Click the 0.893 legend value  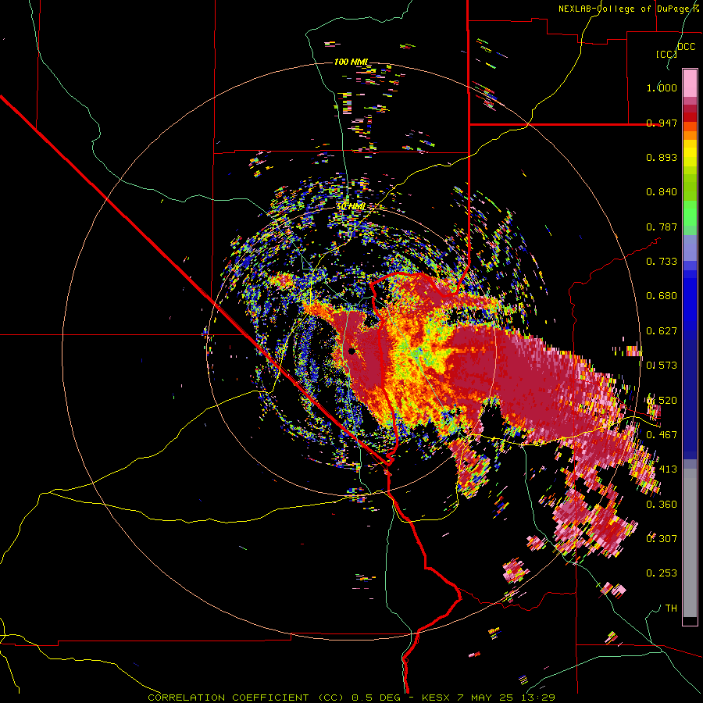click(662, 157)
